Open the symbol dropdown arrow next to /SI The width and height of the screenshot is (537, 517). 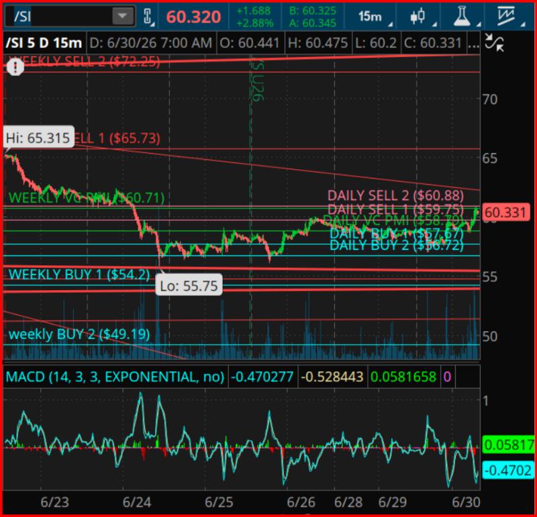pos(123,16)
